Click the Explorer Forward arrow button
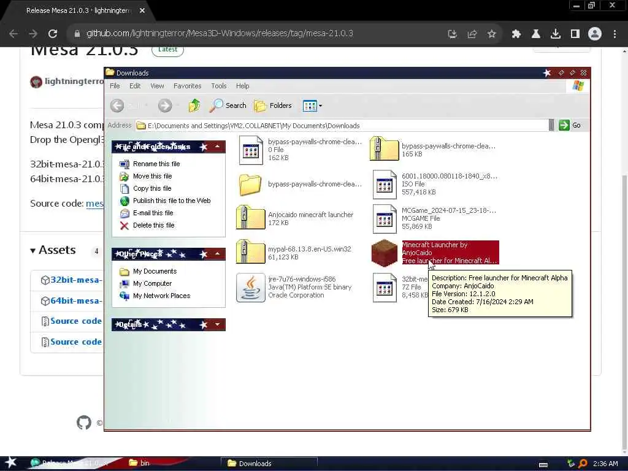Viewport: 628px width, 471px height. [x=164, y=105]
